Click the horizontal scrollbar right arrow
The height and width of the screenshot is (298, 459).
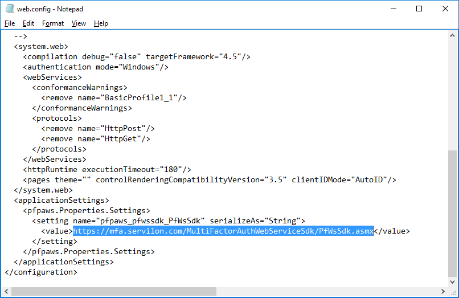click(x=443, y=292)
